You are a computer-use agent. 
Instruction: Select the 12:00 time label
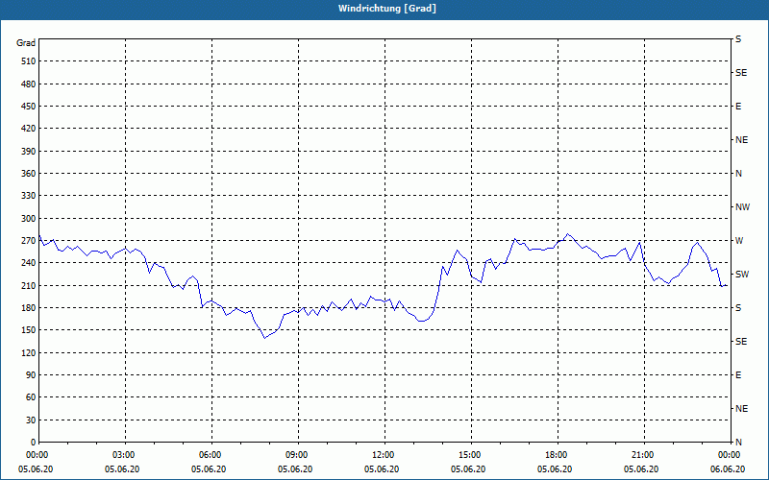coord(384,455)
